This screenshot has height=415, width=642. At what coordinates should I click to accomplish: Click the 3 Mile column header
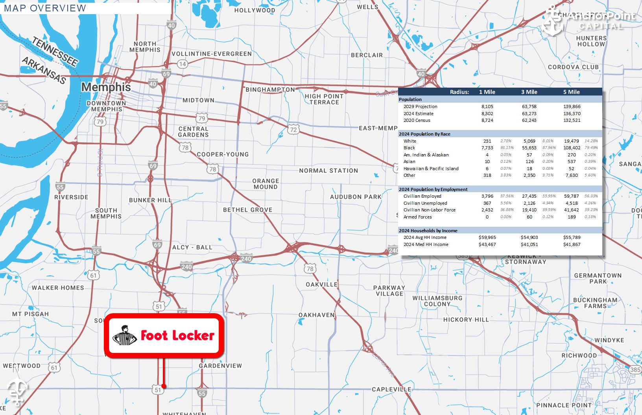529,92
